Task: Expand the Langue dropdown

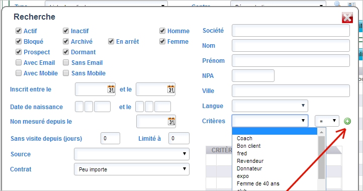Action: point(270,106)
